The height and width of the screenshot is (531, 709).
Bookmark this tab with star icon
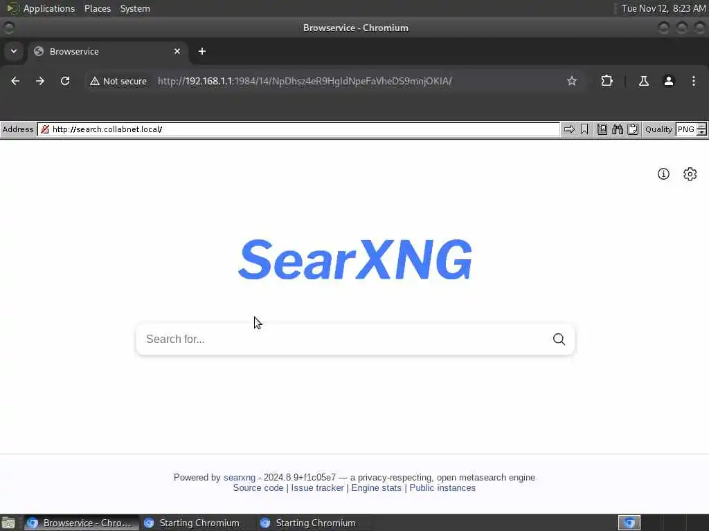coord(572,81)
